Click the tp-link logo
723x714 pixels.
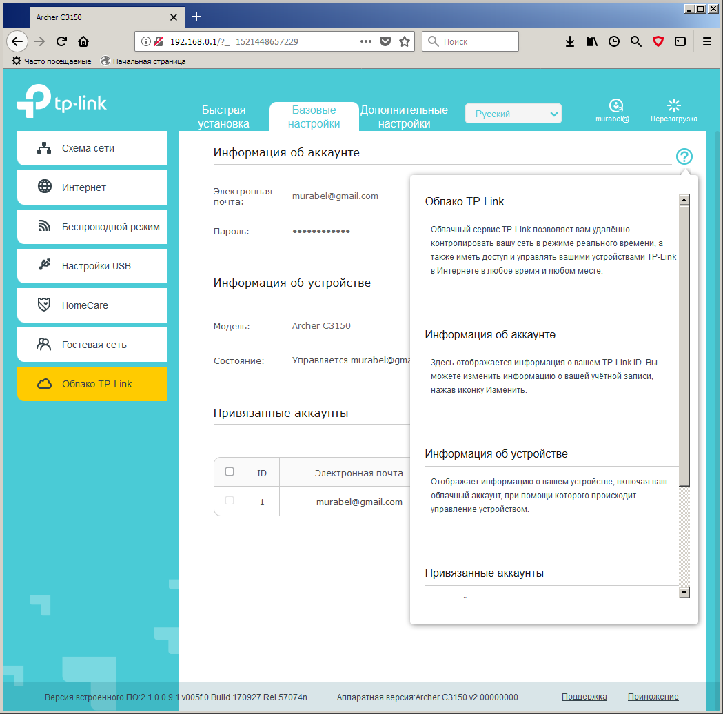point(62,101)
